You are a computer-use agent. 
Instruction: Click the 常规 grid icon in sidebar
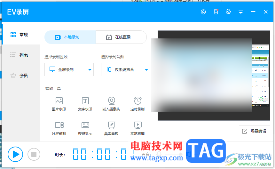click(13, 34)
